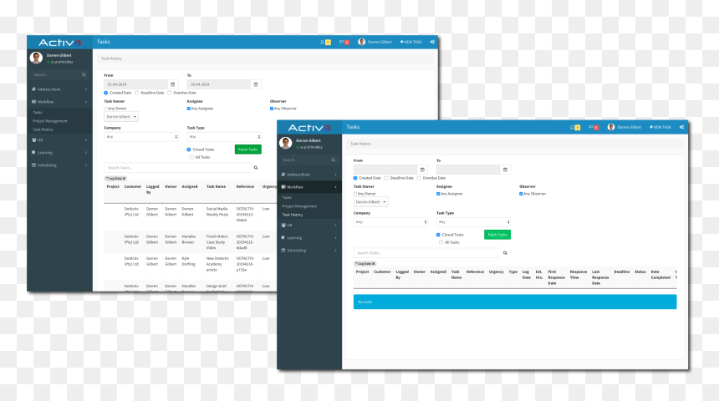Select Deadline Date radio in back window
This screenshot has width=719, height=401.
136,93
